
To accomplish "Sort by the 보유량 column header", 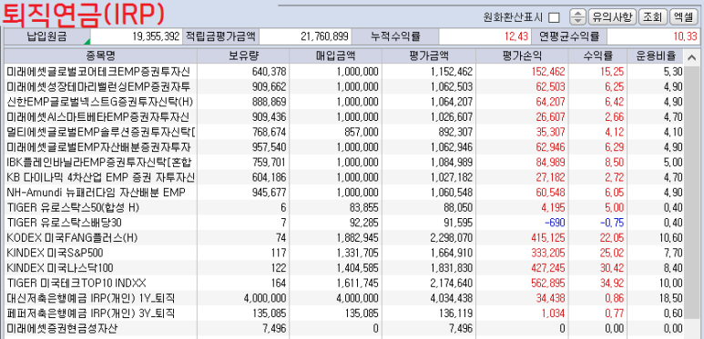I will [243, 56].
